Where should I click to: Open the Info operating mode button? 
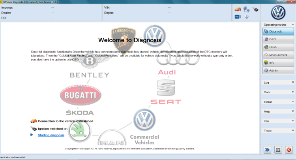(x=278, y=63)
